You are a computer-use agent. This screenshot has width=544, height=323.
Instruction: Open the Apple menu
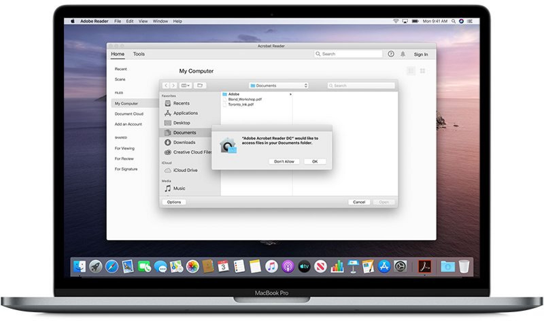(72, 21)
